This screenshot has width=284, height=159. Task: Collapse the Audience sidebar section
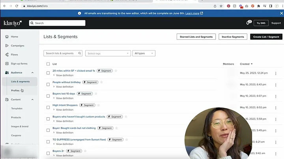pos(32,73)
